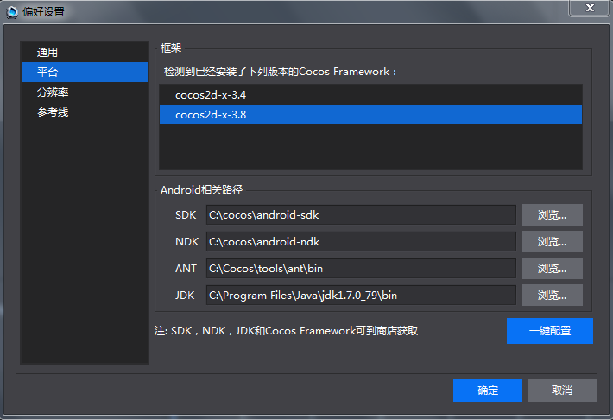Viewport: 613px width, 420px height.
Task: Click the SDK label text
Action: [x=186, y=215]
